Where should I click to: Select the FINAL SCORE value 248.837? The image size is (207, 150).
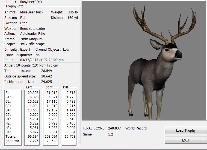click(x=114, y=128)
